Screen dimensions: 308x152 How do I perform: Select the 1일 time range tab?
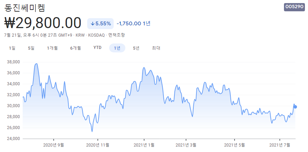[12, 48]
